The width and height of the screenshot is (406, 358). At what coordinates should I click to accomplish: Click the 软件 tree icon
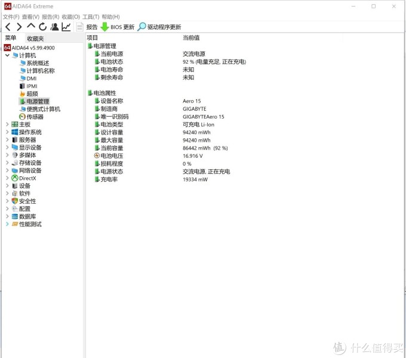click(15, 194)
